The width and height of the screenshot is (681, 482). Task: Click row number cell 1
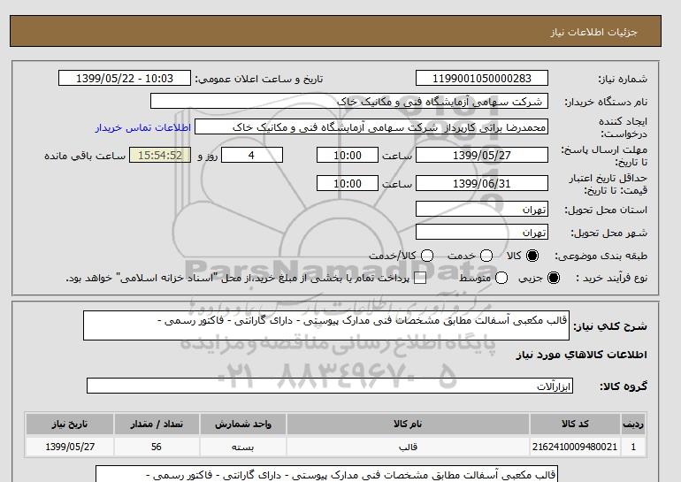[633, 447]
